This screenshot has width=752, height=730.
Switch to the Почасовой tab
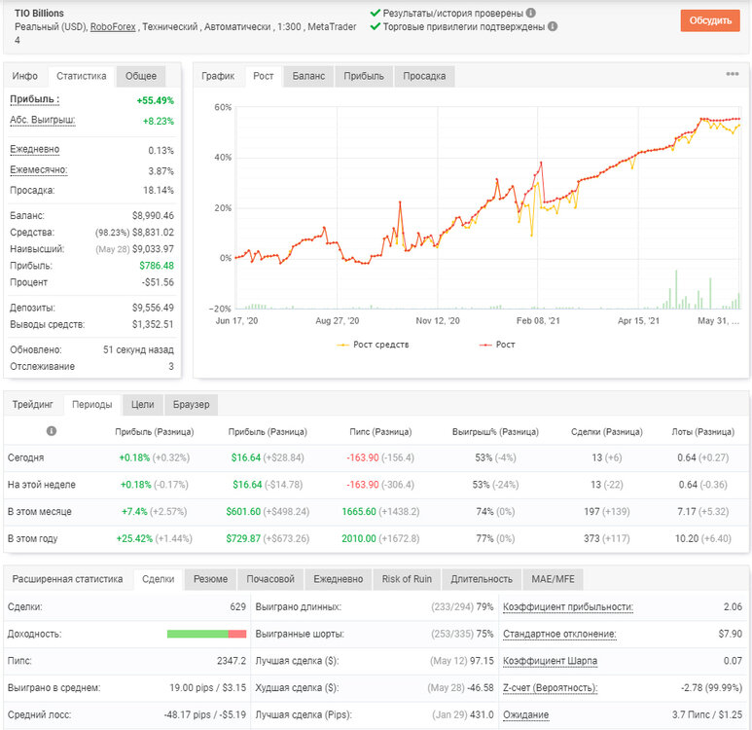point(270,579)
